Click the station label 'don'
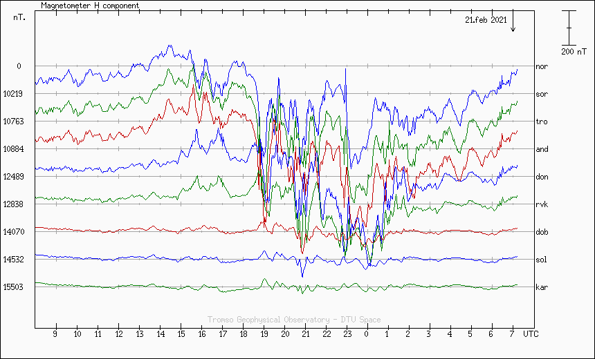The image size is (595, 359). point(542,177)
